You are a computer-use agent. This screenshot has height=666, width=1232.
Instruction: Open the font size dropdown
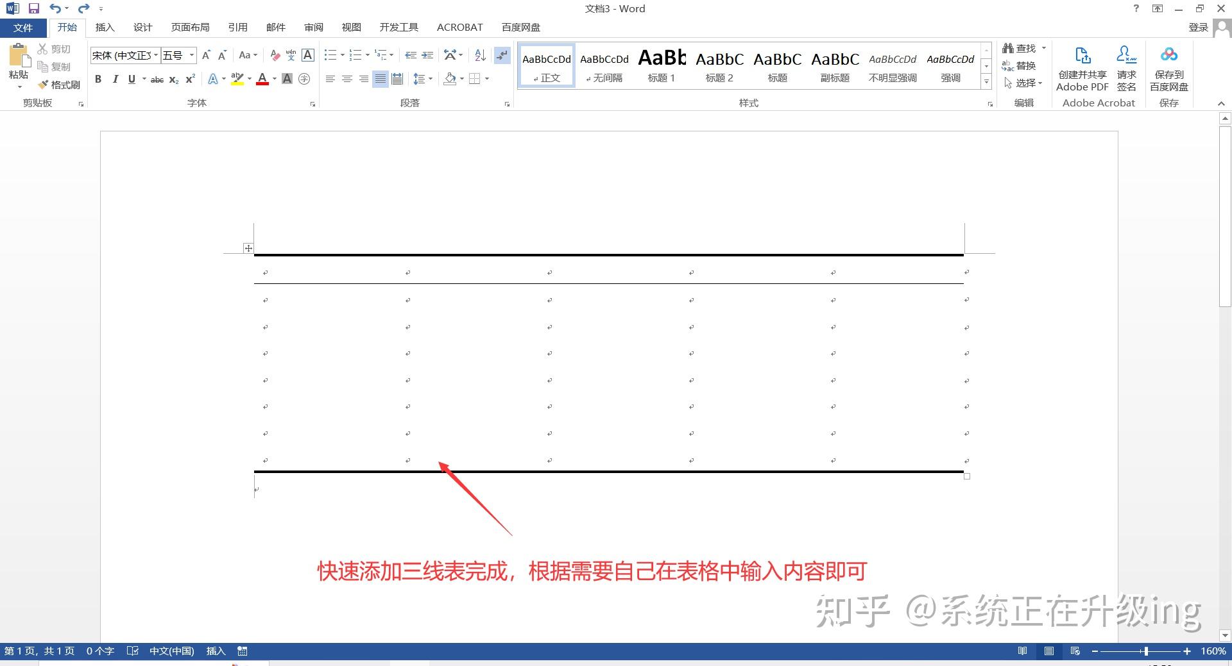pos(191,56)
